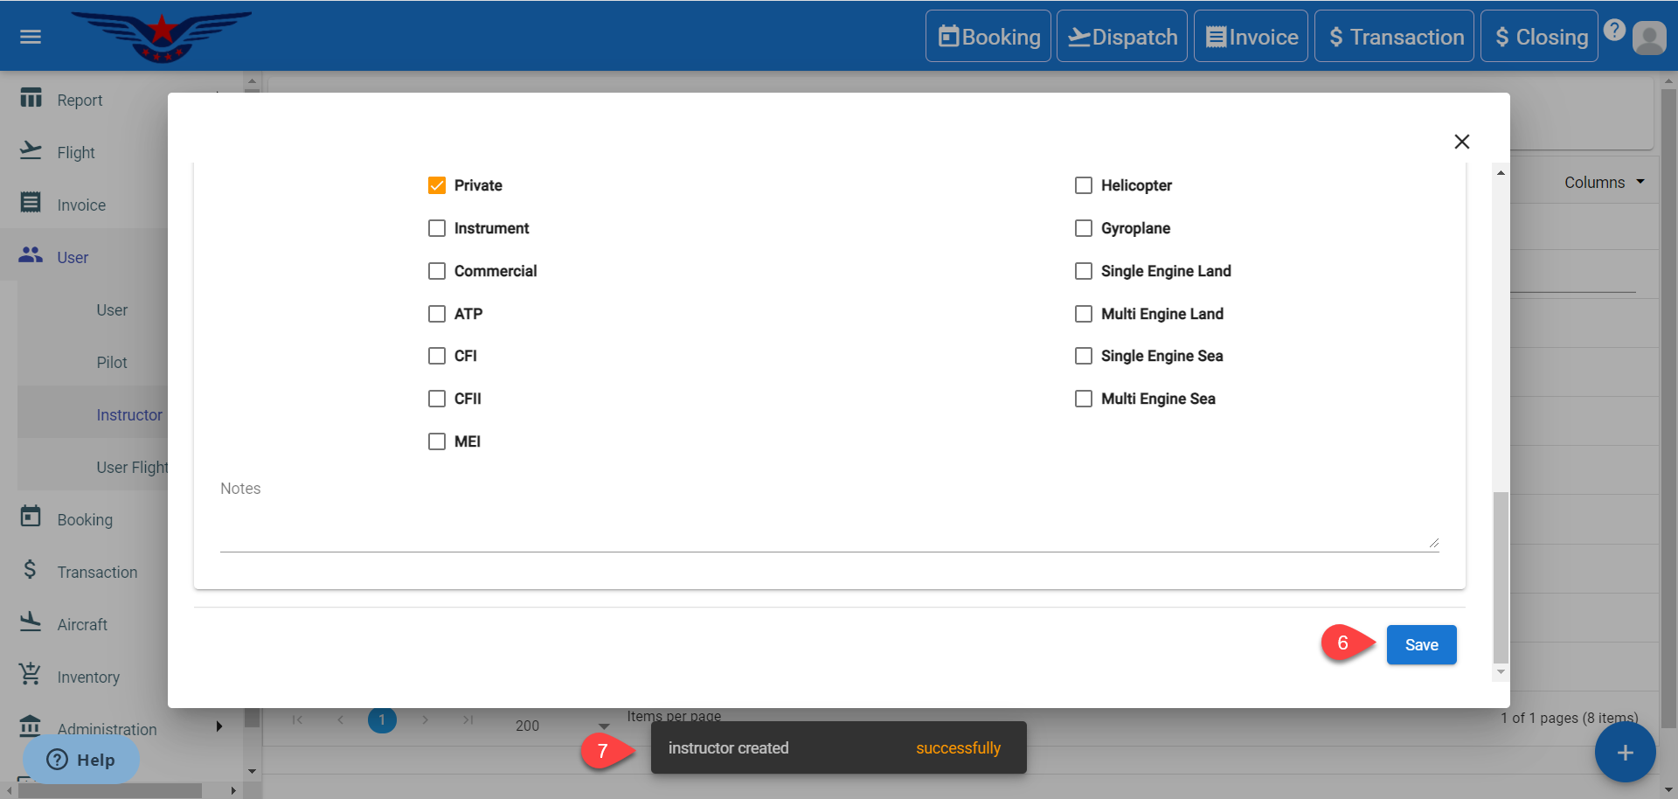The width and height of the screenshot is (1678, 799).
Task: Expand the Administration submenu arrow
Action: (x=218, y=726)
